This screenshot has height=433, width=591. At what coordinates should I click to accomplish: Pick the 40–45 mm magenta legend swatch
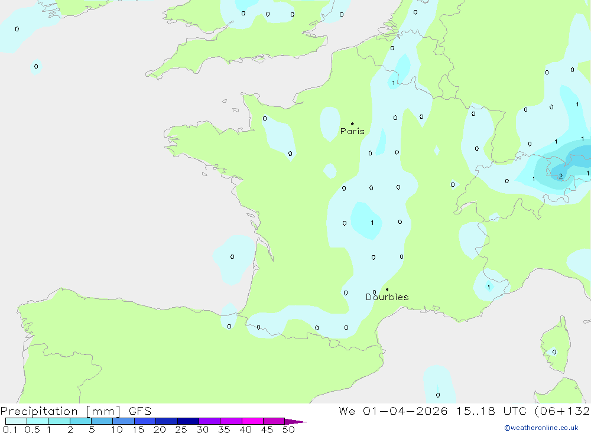pyautogui.click(x=252, y=421)
